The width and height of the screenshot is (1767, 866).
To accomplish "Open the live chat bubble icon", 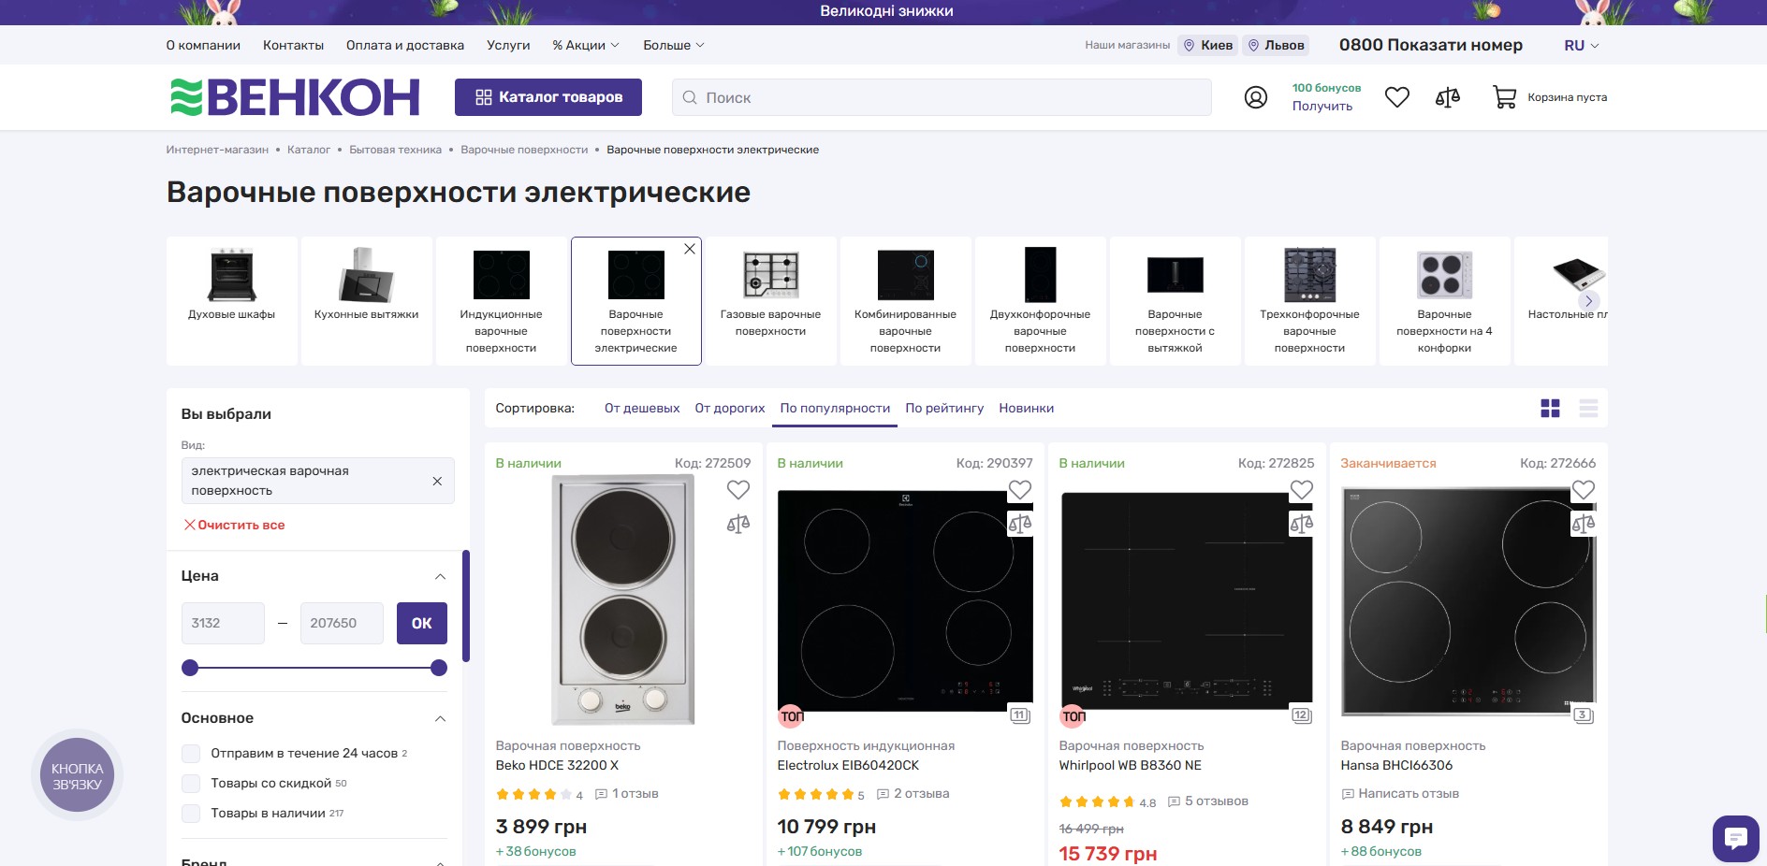I will (1735, 838).
